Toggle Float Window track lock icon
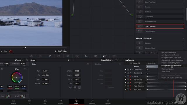 [x=128, y=86]
